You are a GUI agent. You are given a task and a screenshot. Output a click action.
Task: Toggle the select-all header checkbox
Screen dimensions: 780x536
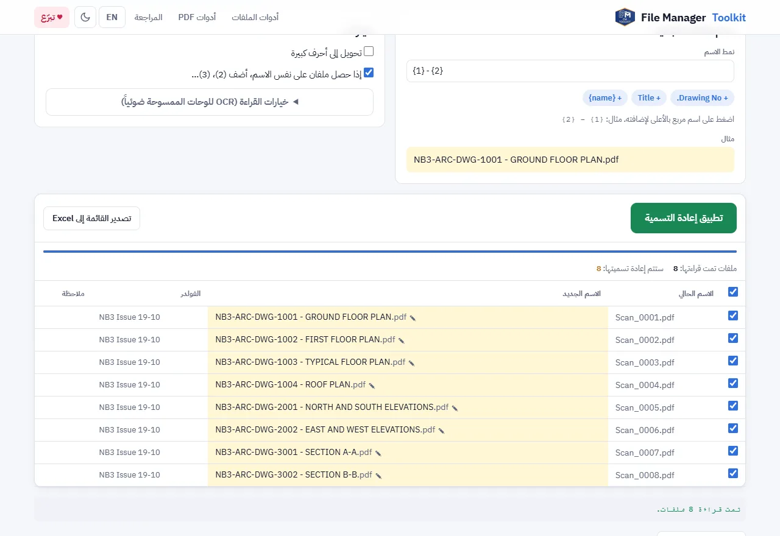[733, 292]
